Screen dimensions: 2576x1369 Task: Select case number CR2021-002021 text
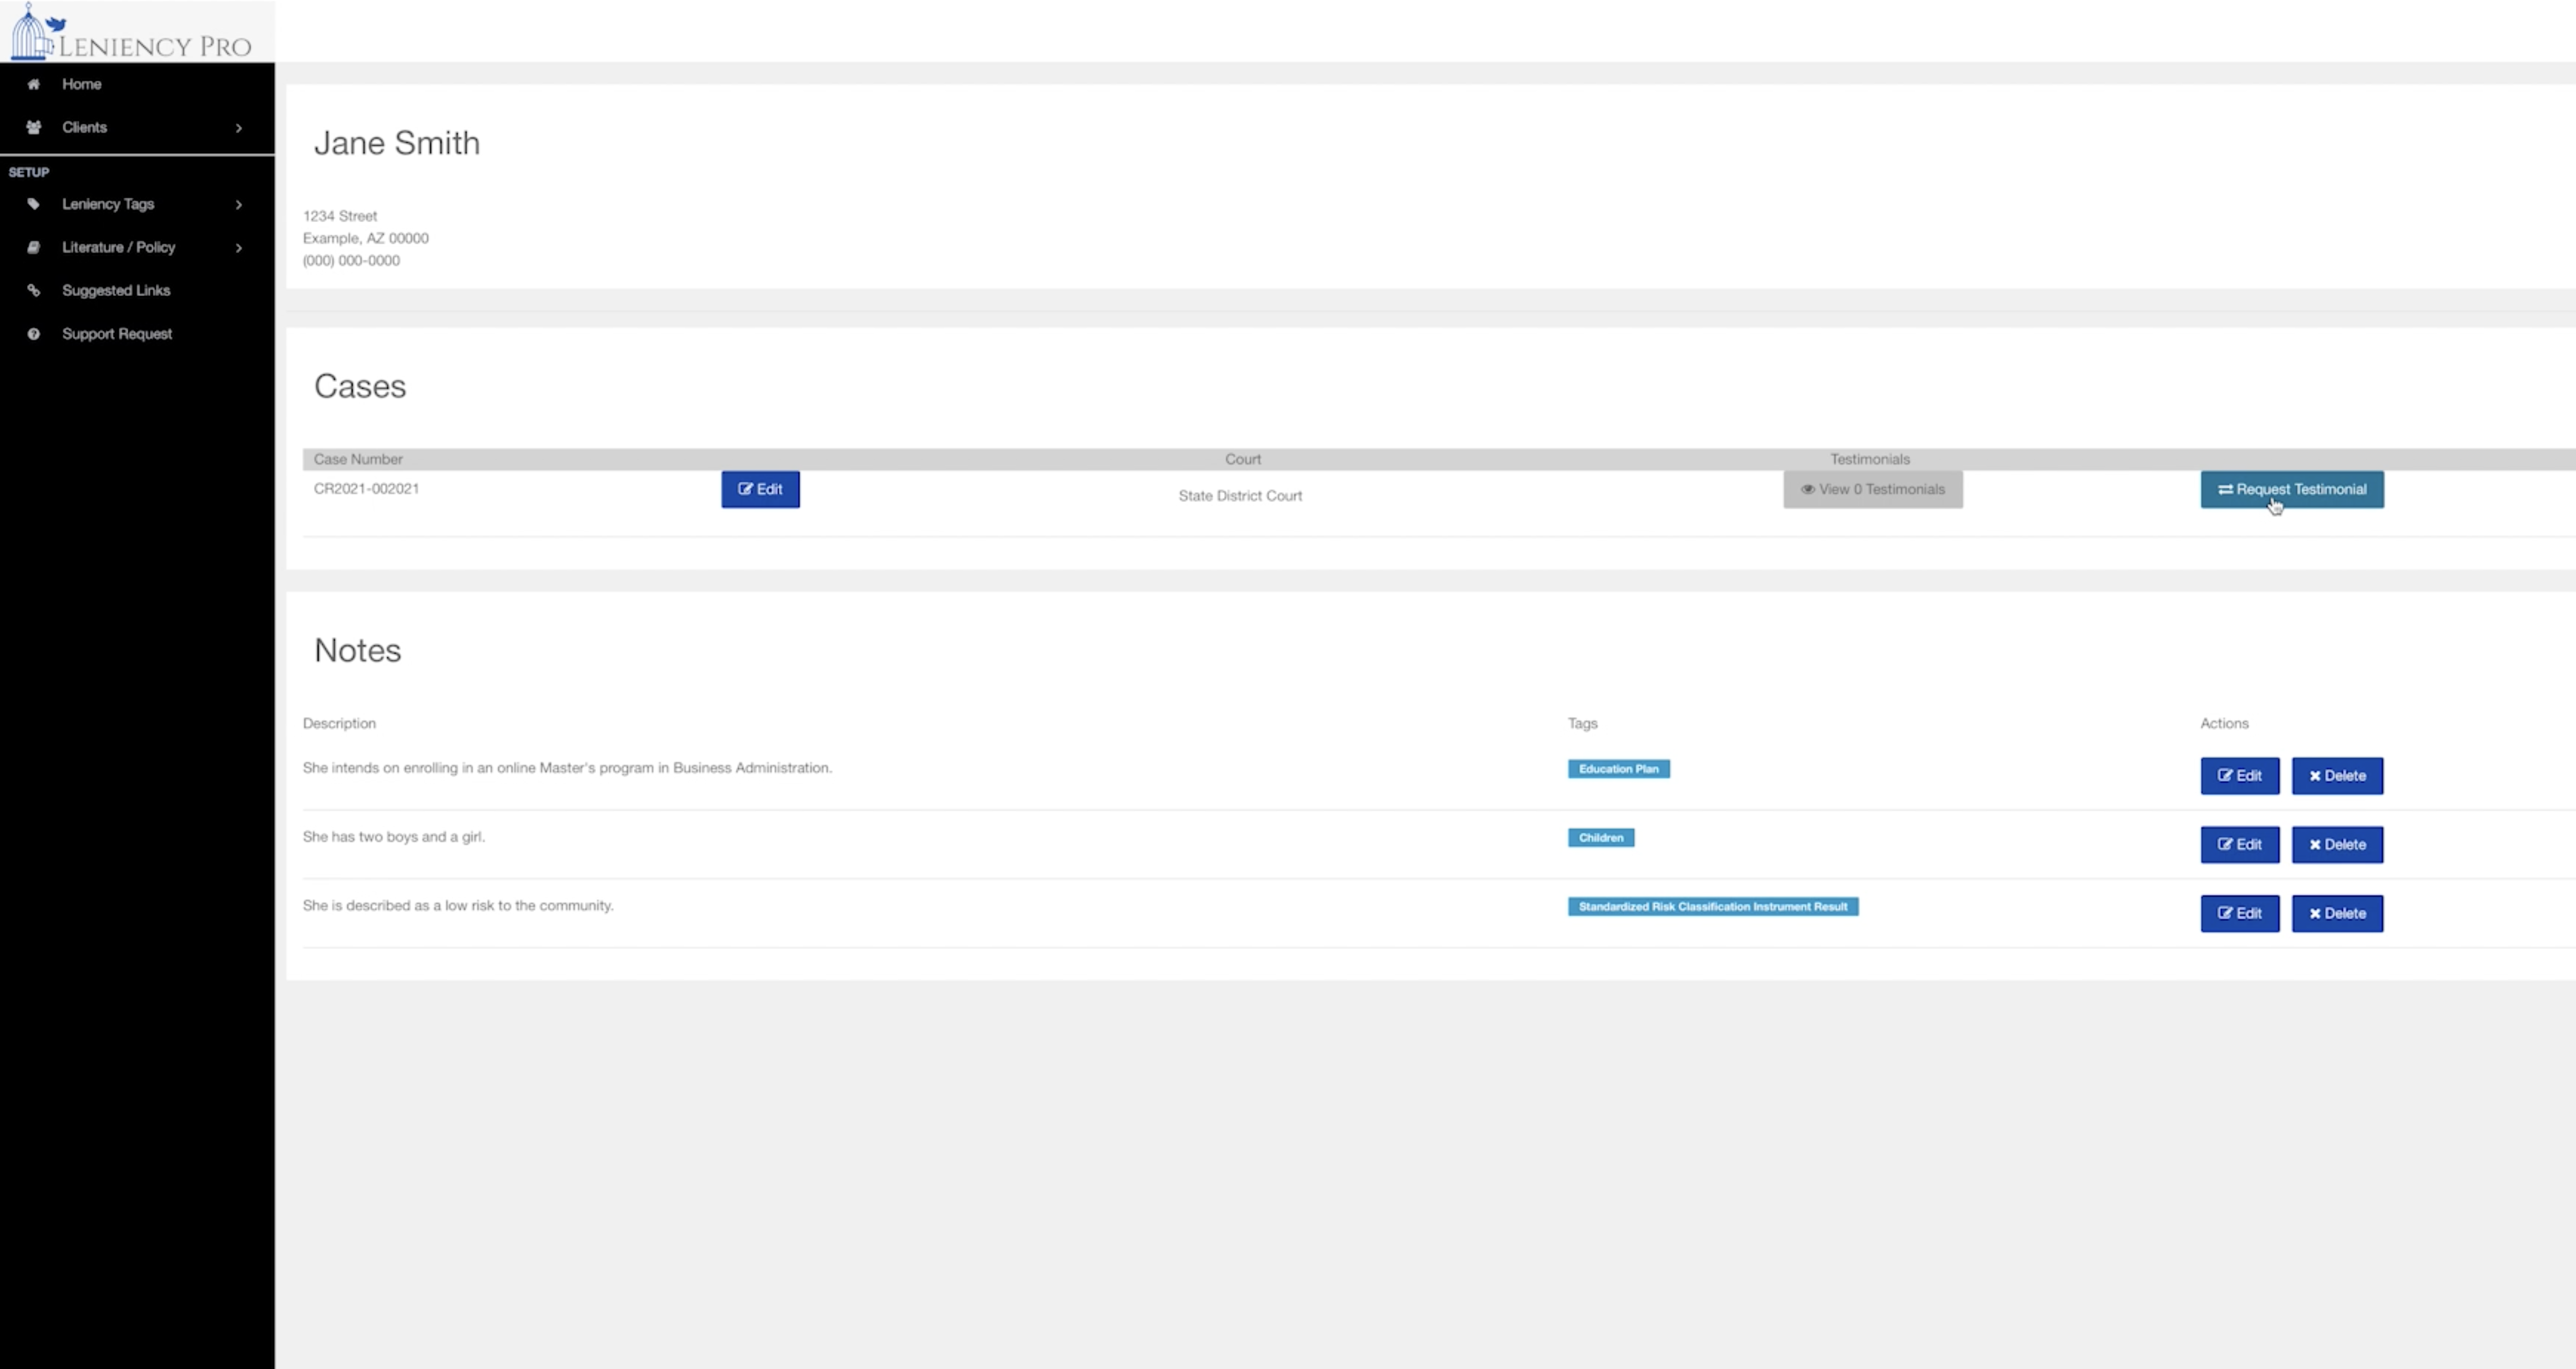point(366,489)
